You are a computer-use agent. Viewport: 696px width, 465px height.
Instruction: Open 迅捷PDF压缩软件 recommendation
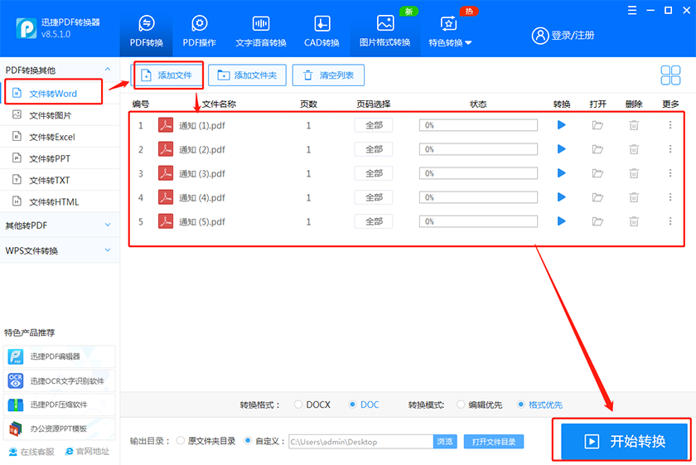59,404
